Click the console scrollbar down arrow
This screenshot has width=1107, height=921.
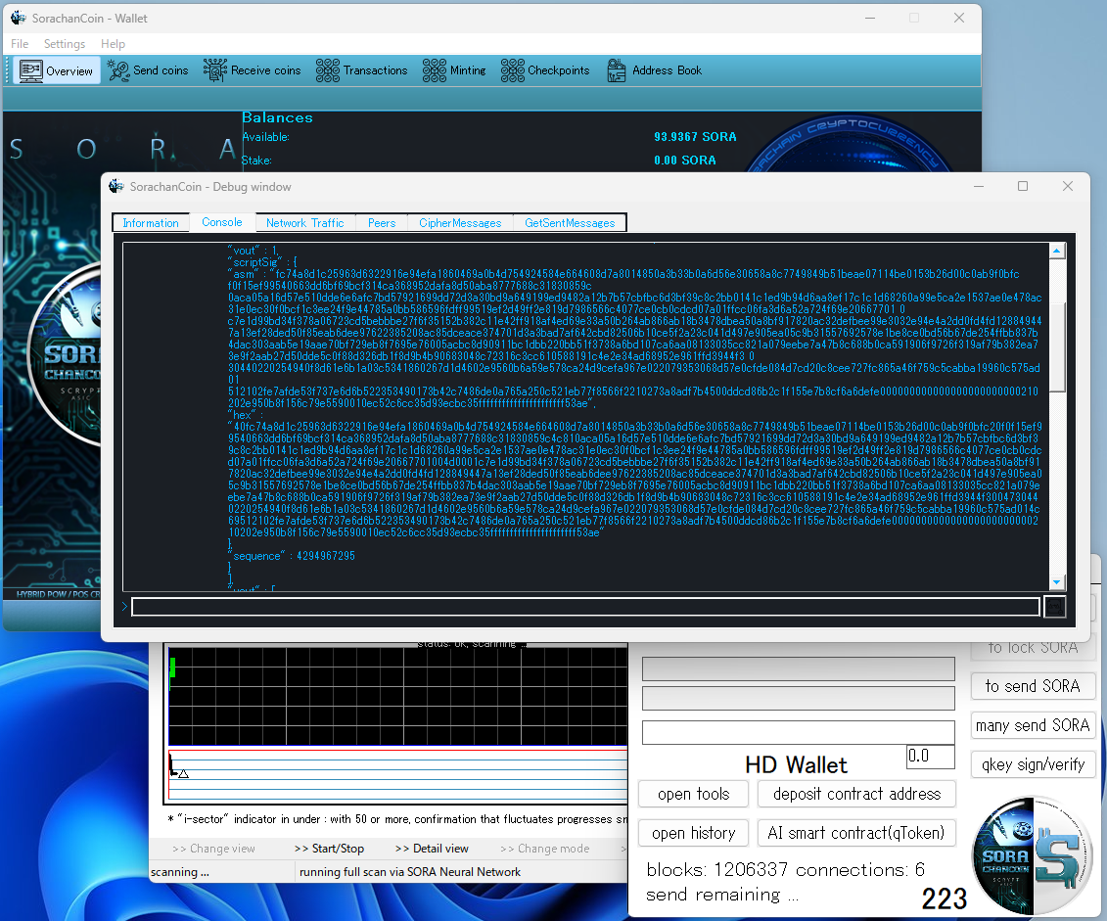pos(1057,583)
